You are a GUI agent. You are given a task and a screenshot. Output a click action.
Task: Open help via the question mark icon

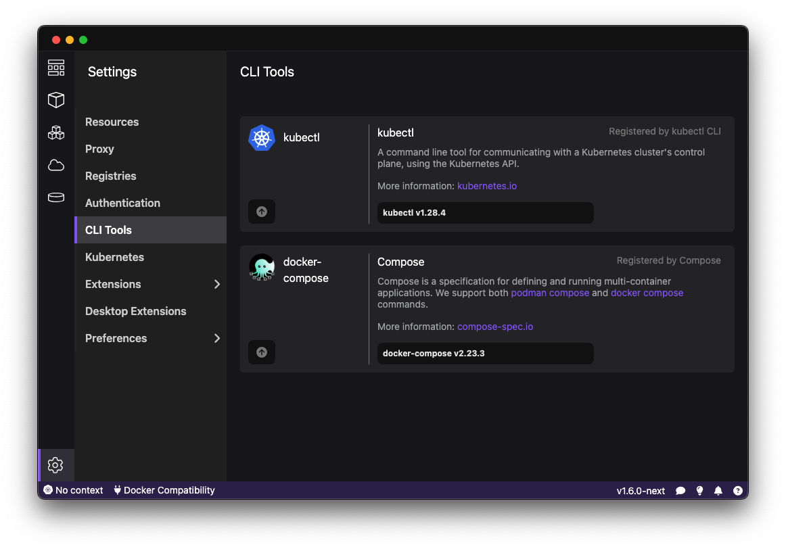pyautogui.click(x=737, y=490)
